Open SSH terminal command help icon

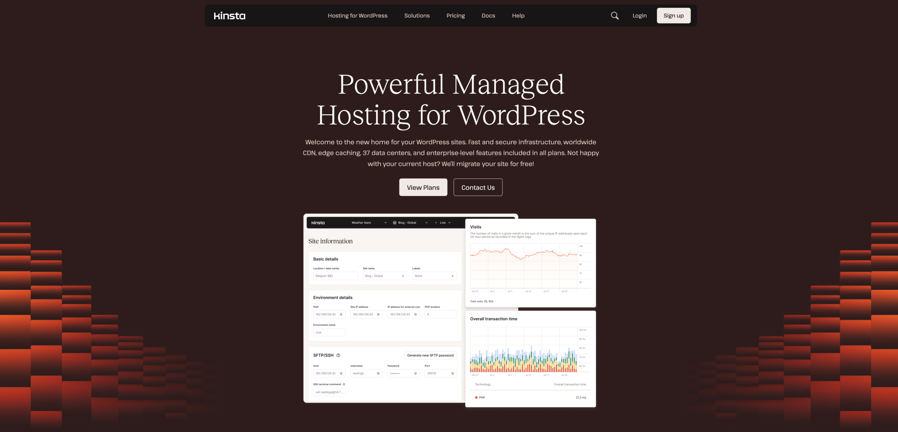tap(344, 384)
